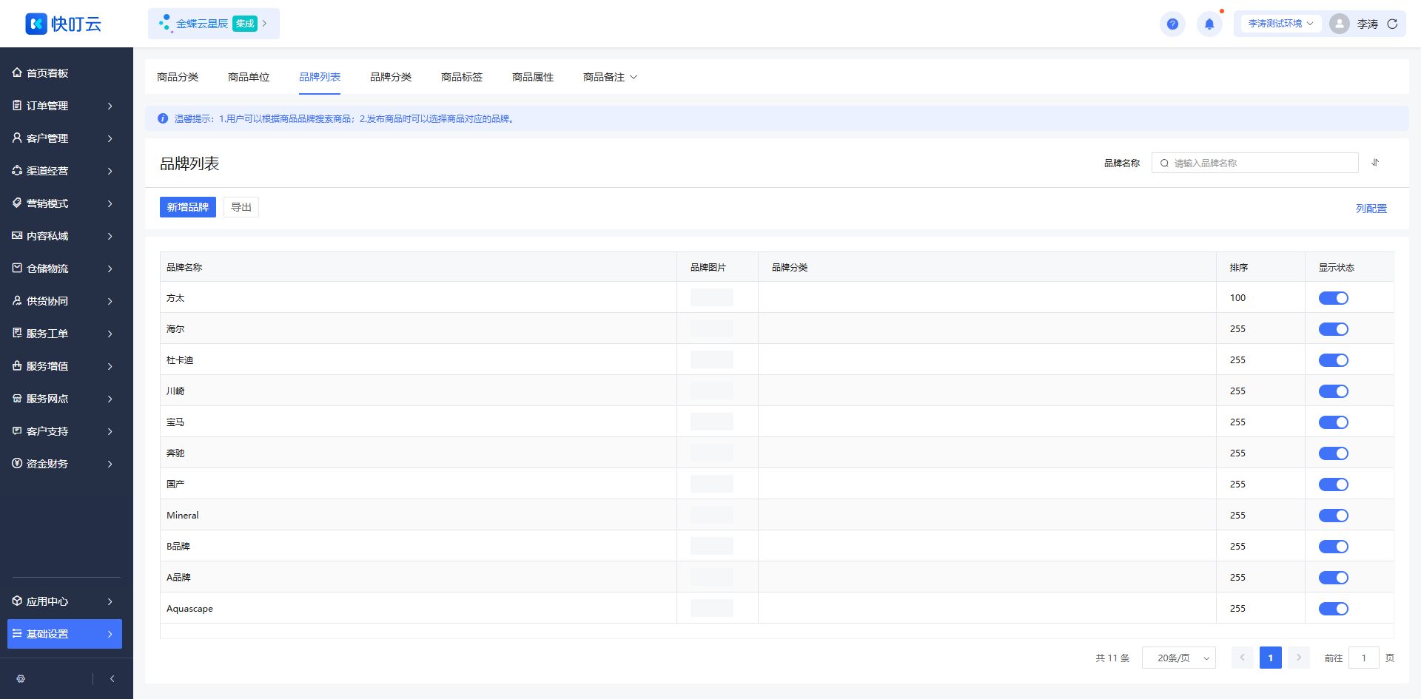Open the notification bell icon
Viewport: 1421px width, 699px height.
coord(1209,24)
